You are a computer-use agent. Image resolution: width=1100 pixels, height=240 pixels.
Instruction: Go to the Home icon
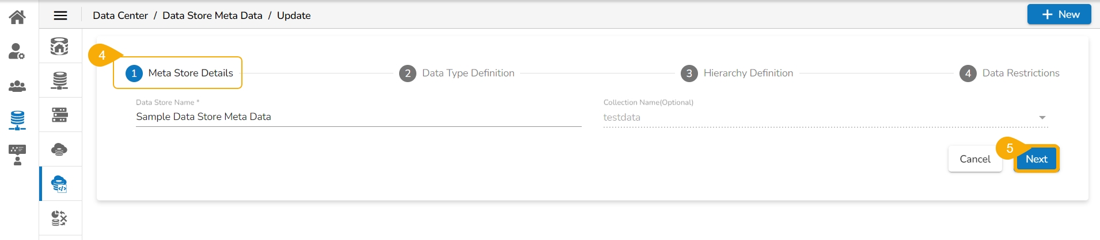click(x=17, y=17)
